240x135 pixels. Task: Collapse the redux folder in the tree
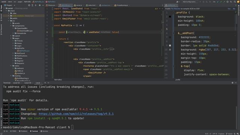click(x=11, y=66)
